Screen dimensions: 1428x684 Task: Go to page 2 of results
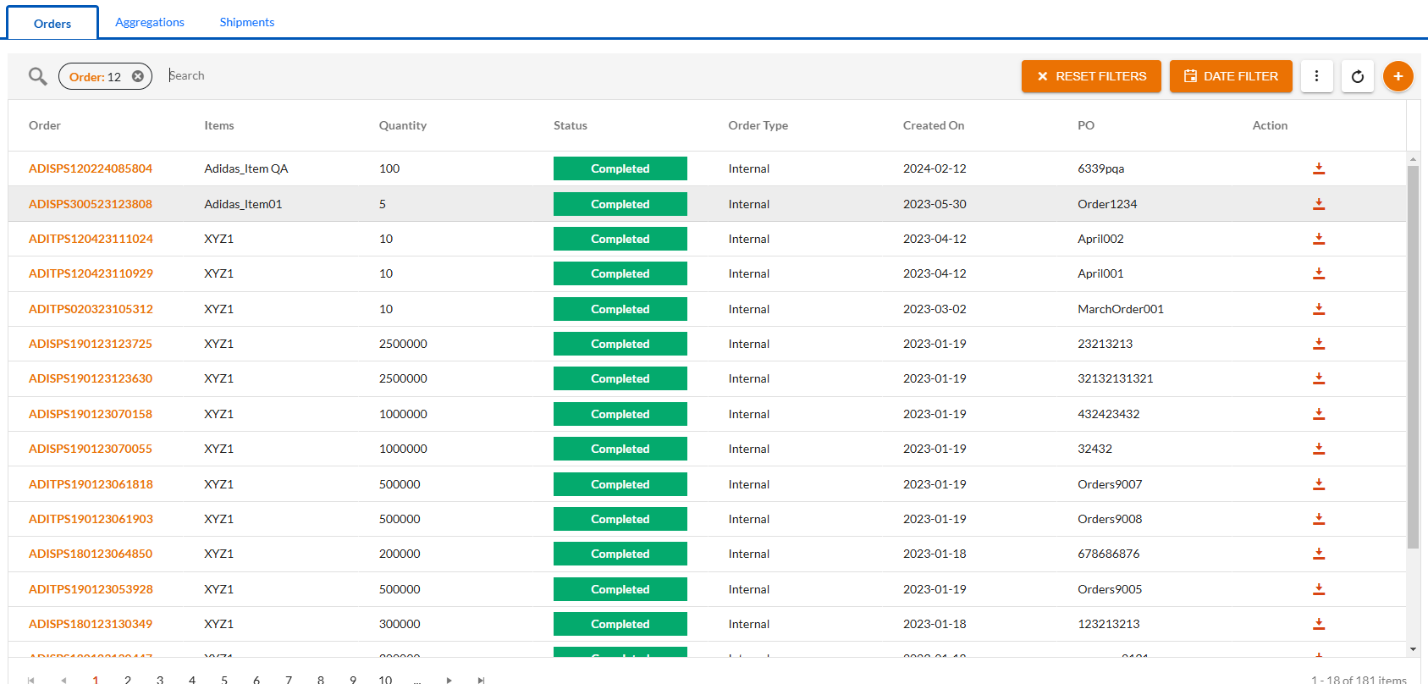coord(128,679)
